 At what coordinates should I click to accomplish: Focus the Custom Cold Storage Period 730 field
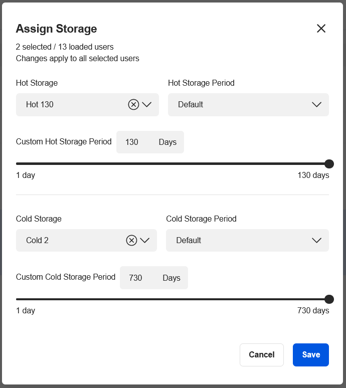point(136,278)
